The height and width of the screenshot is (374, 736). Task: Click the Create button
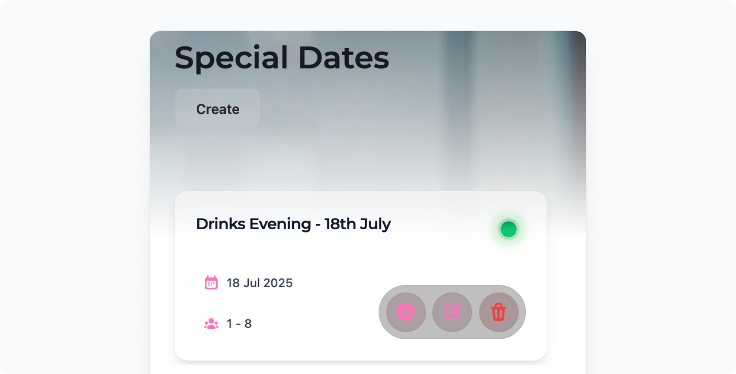coord(218,109)
